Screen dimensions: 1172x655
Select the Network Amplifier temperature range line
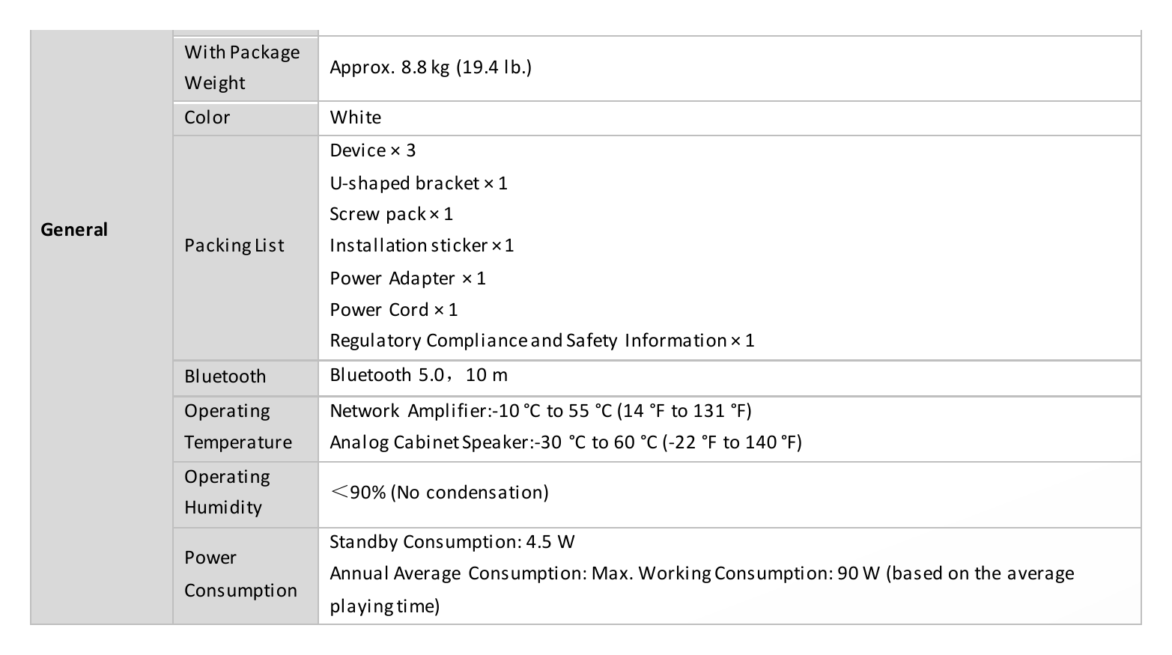coord(541,411)
